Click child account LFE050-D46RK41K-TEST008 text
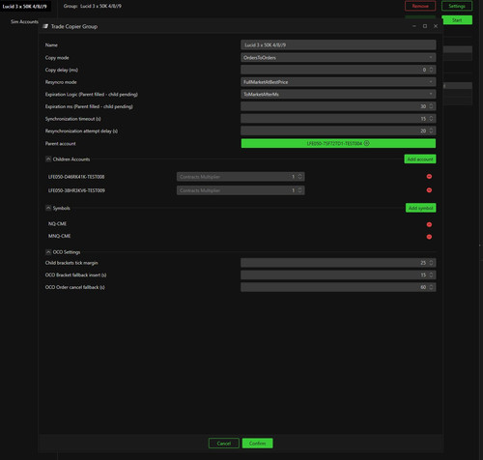This screenshot has width=483, height=460. pyautogui.click(x=76, y=177)
